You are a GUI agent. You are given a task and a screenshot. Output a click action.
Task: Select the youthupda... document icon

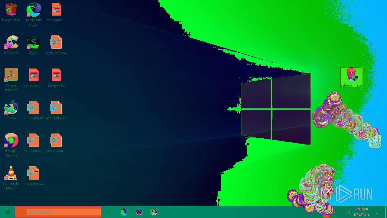pos(56,143)
